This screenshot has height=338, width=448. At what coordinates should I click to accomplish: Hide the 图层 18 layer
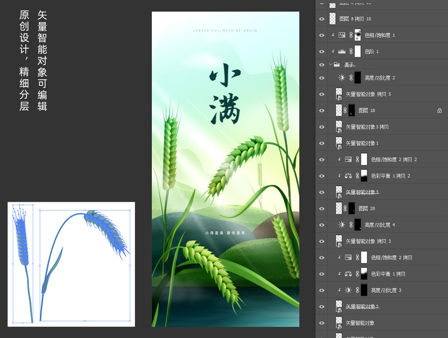click(x=322, y=111)
